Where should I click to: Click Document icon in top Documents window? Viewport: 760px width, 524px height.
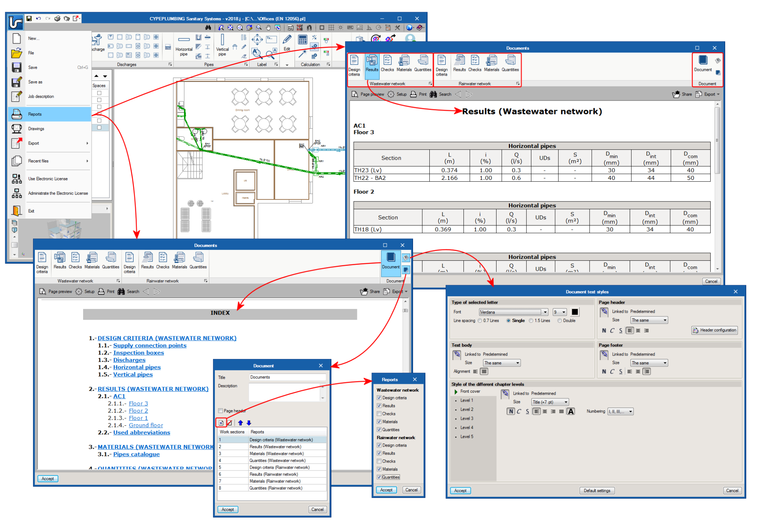click(703, 63)
